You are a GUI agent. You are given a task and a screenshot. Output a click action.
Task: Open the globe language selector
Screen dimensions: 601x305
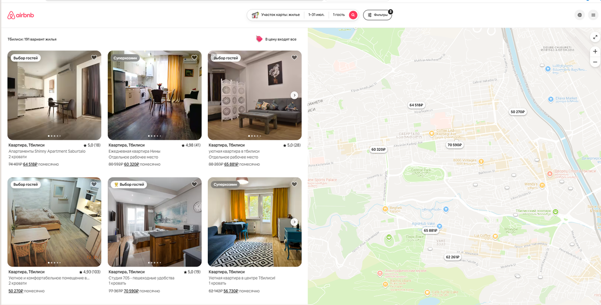click(580, 15)
